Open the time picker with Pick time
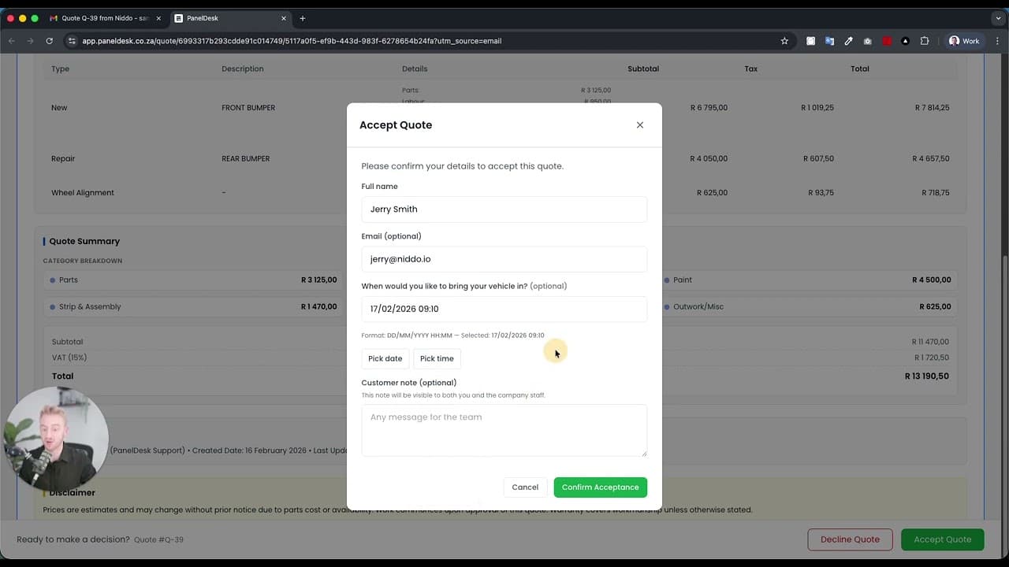Viewport: 1009px width, 567px height. pyautogui.click(x=437, y=358)
